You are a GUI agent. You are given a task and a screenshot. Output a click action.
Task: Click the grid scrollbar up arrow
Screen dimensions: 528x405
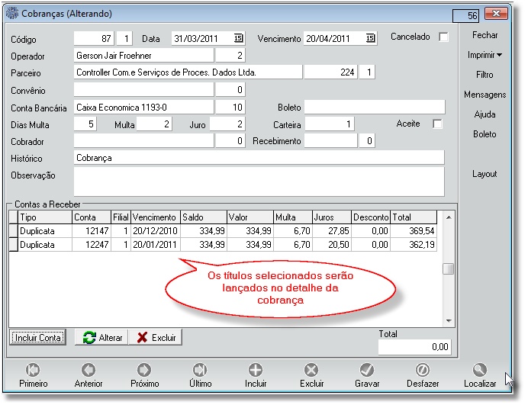point(449,217)
